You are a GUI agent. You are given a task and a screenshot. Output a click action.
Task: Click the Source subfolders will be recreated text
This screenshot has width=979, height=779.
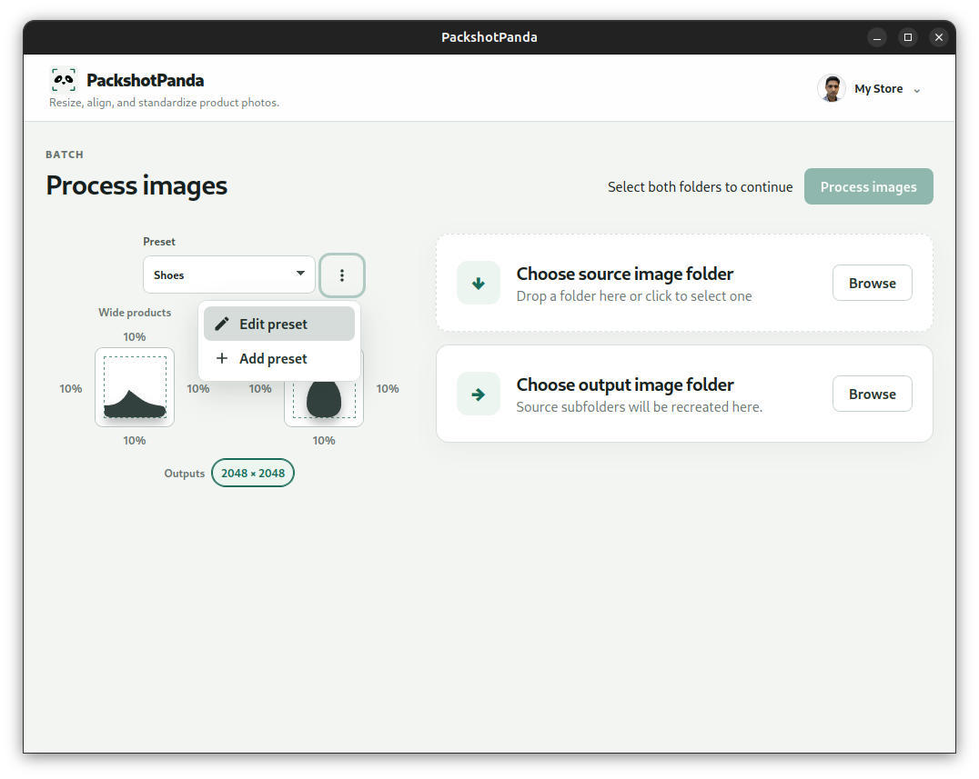[640, 407]
